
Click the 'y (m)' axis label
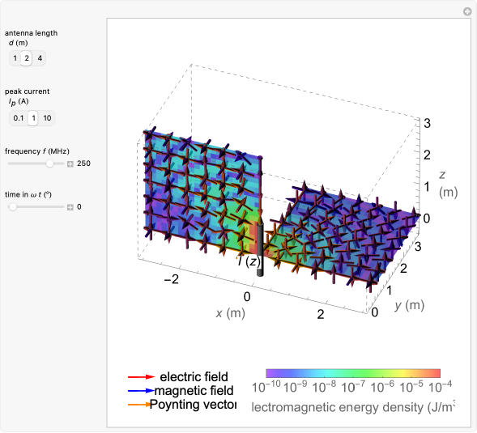tap(409, 305)
